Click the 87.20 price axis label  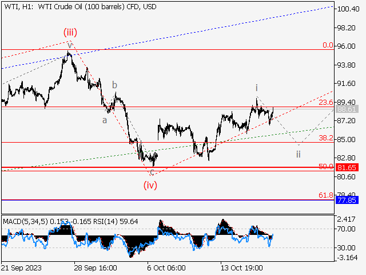[347, 121]
